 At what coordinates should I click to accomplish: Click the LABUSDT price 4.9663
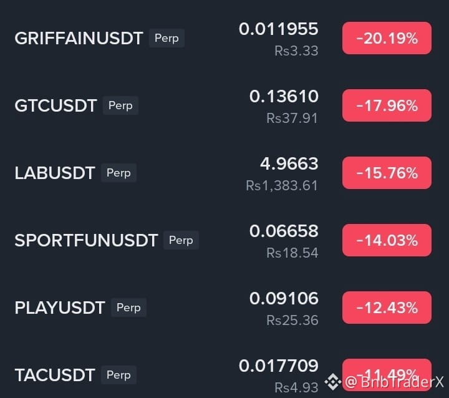click(x=289, y=163)
